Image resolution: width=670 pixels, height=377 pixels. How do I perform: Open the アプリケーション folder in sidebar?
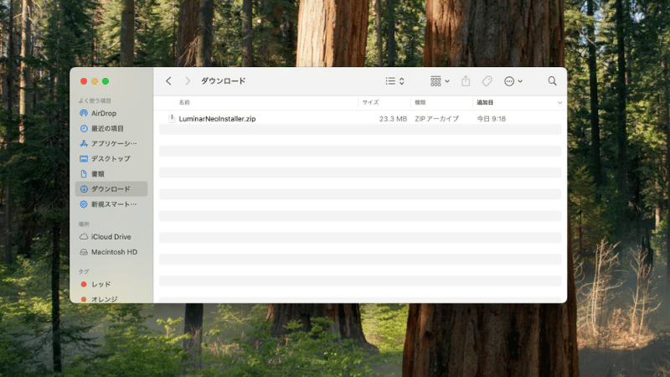click(113, 143)
